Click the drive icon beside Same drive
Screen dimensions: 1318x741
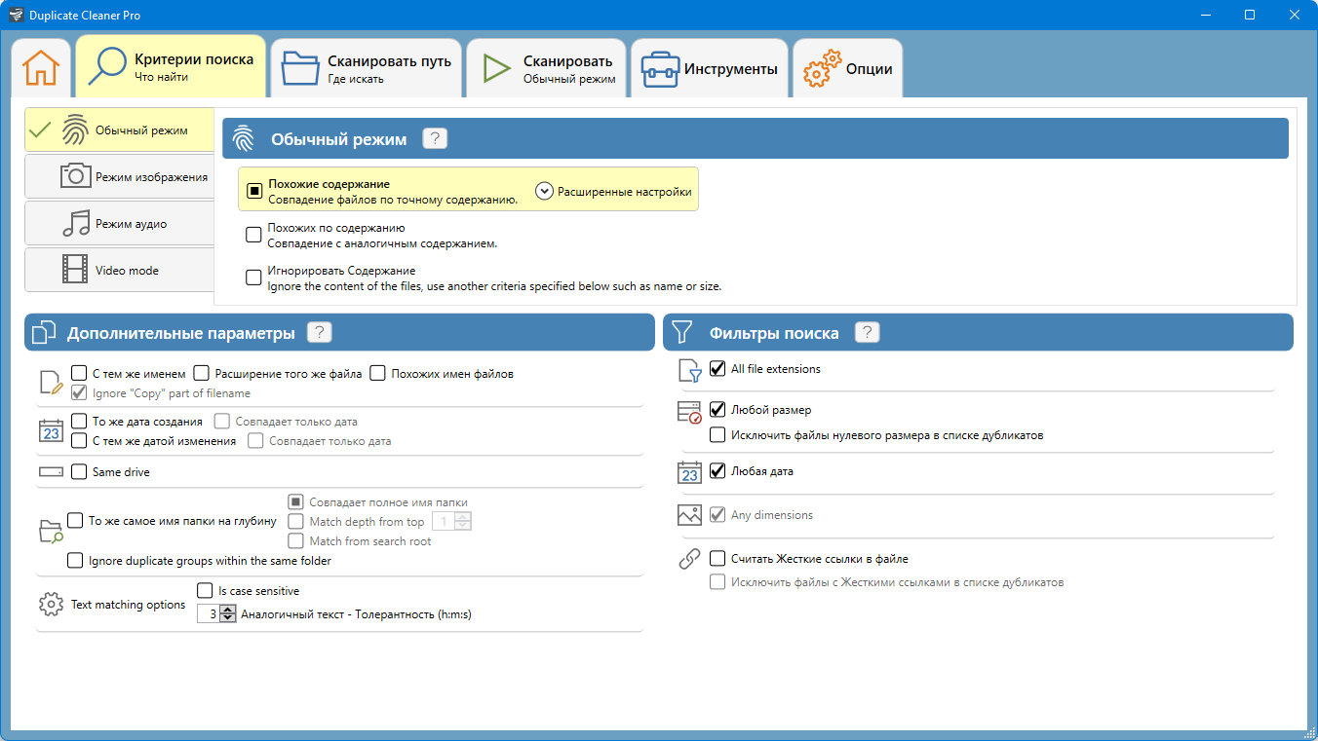51,472
